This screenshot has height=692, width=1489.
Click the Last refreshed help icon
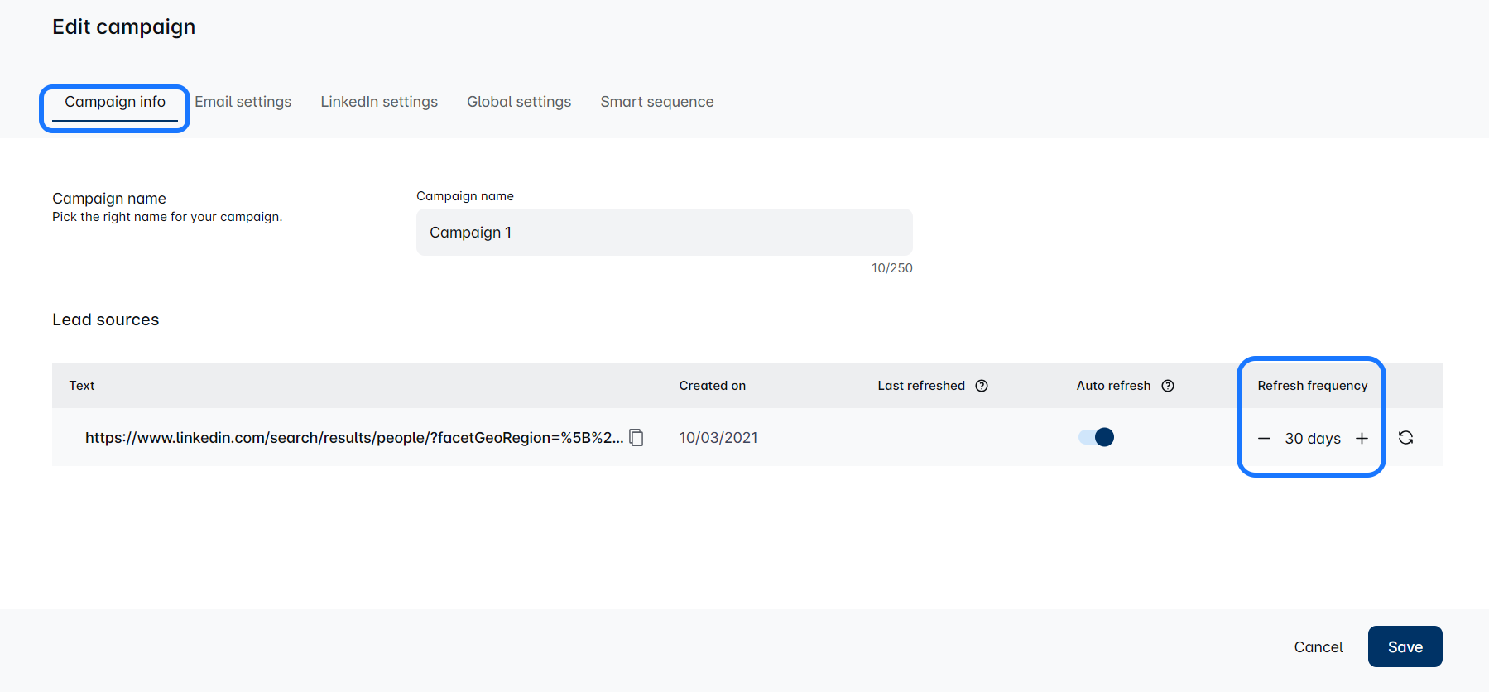[x=982, y=386]
